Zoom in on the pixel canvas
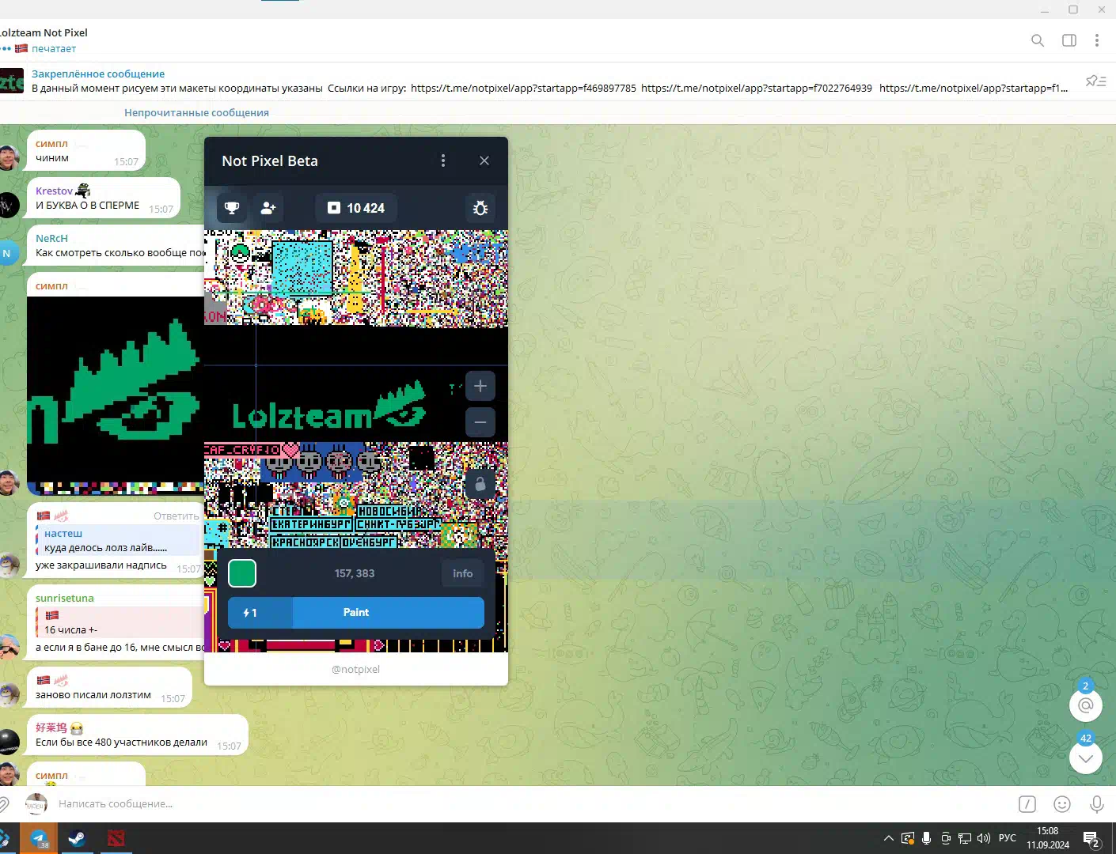Image resolution: width=1116 pixels, height=854 pixels. [480, 387]
